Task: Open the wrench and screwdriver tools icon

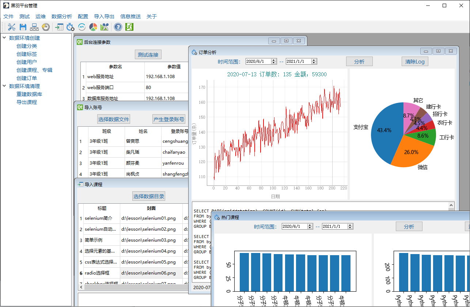Action: (x=12, y=27)
